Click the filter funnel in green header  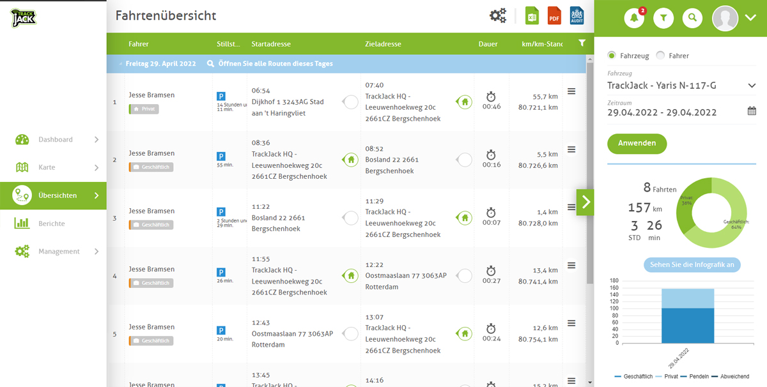click(663, 19)
